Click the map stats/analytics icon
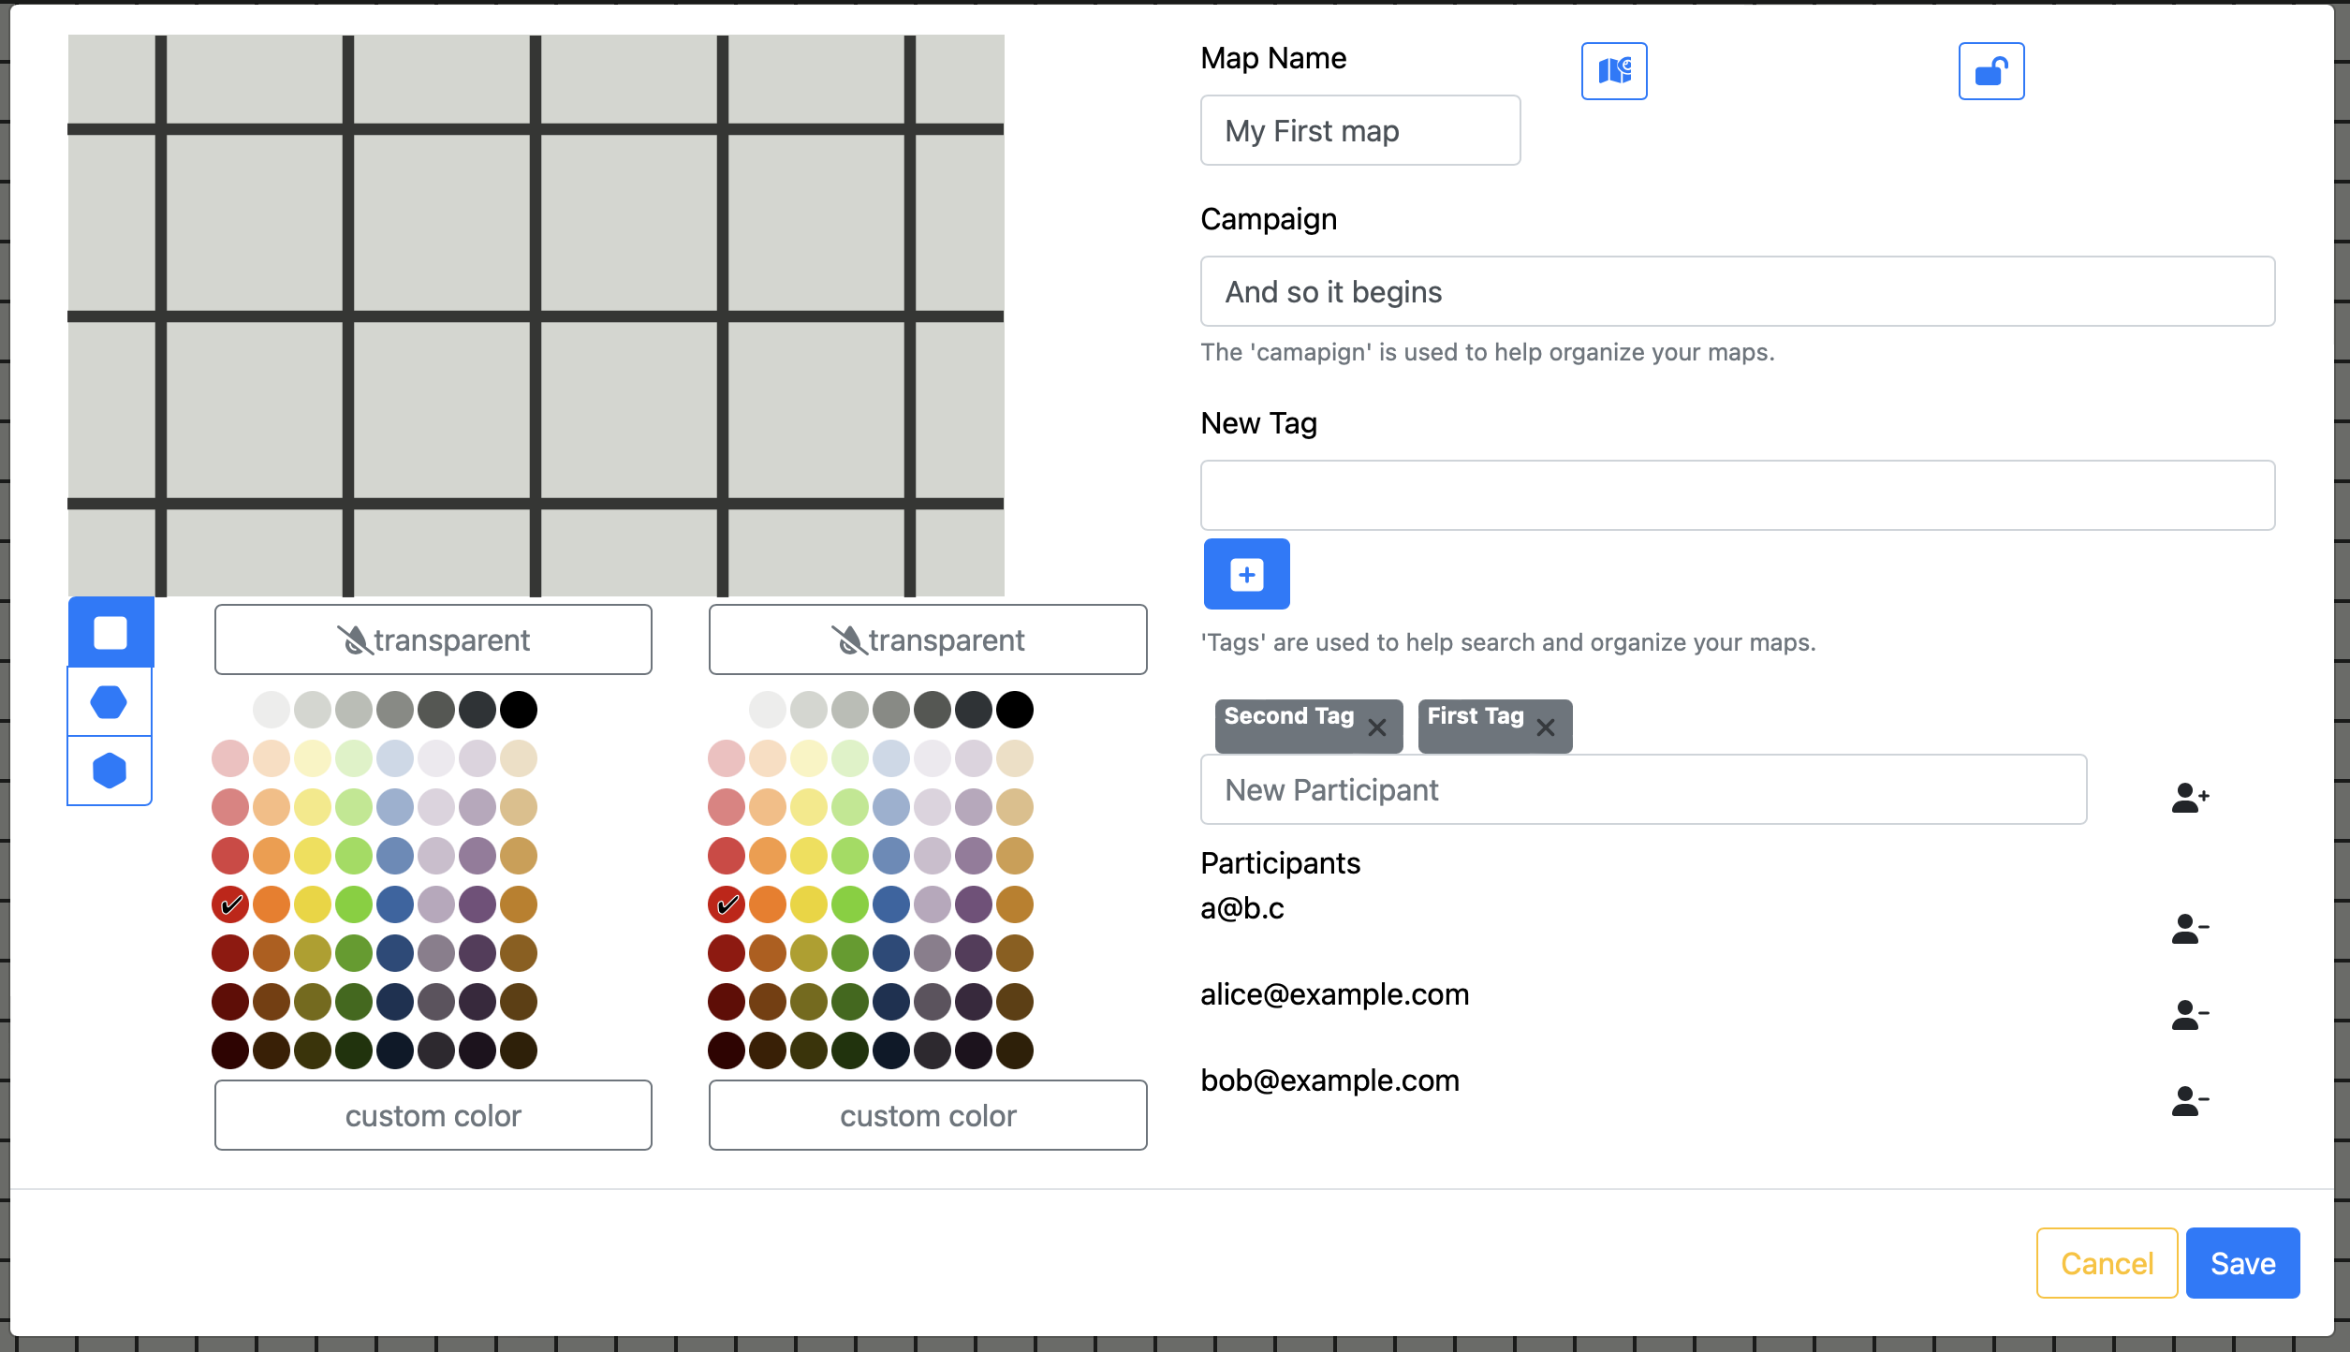The height and width of the screenshot is (1352, 2350). click(1612, 69)
